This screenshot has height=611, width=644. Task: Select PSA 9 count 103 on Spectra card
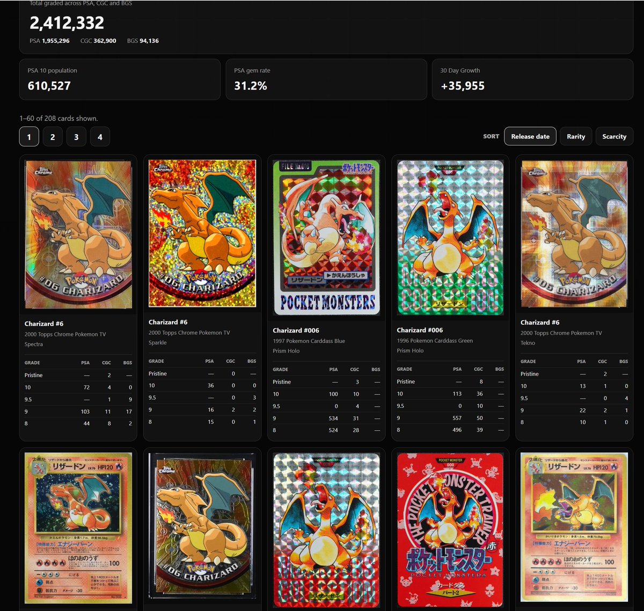85,411
